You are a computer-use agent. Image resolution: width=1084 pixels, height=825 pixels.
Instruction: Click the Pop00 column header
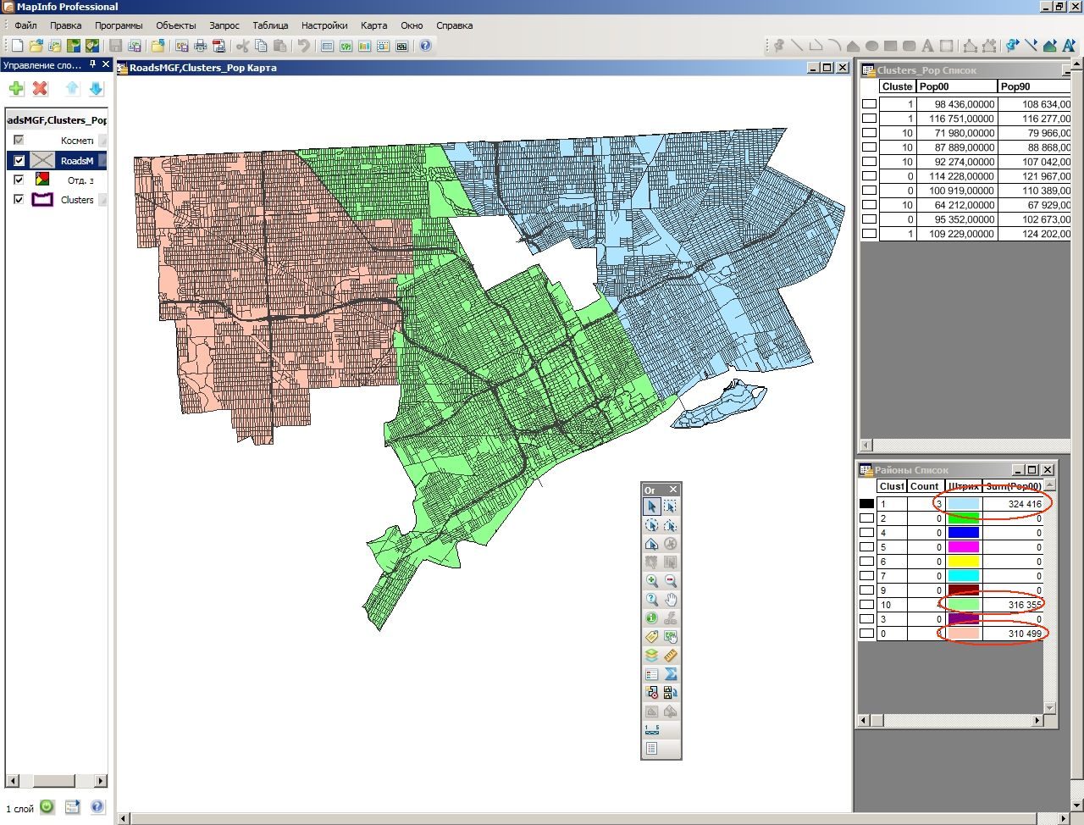pos(957,86)
